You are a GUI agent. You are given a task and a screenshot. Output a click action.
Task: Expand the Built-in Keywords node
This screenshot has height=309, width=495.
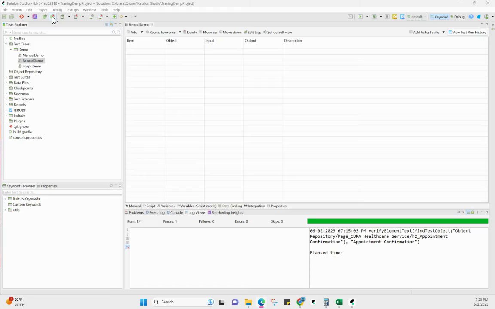(x=5, y=199)
